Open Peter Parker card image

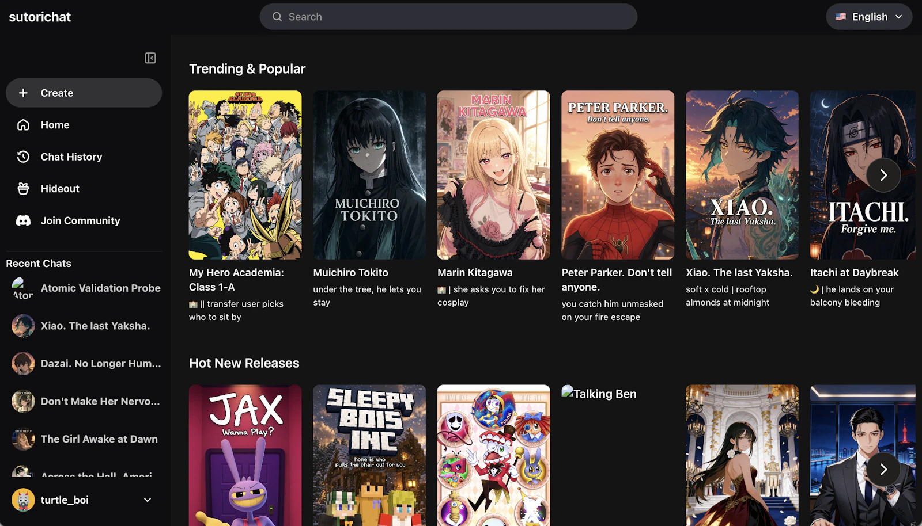(618, 175)
